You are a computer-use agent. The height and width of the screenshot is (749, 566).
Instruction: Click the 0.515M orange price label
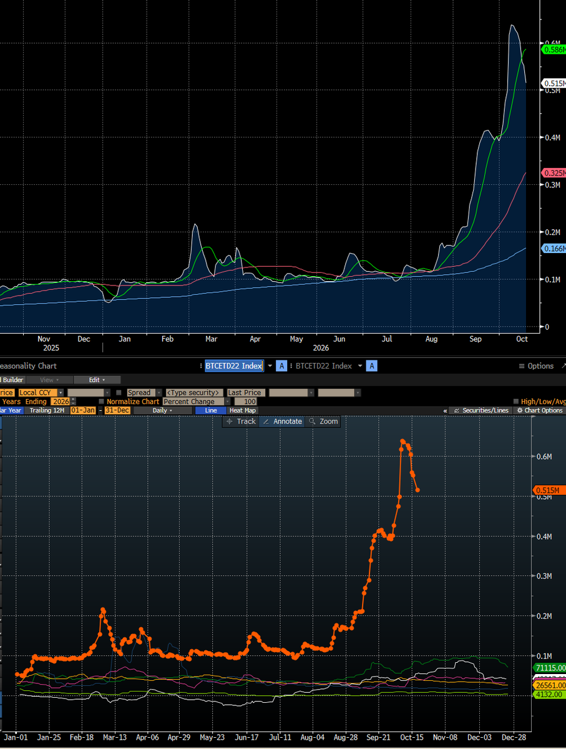click(x=549, y=490)
